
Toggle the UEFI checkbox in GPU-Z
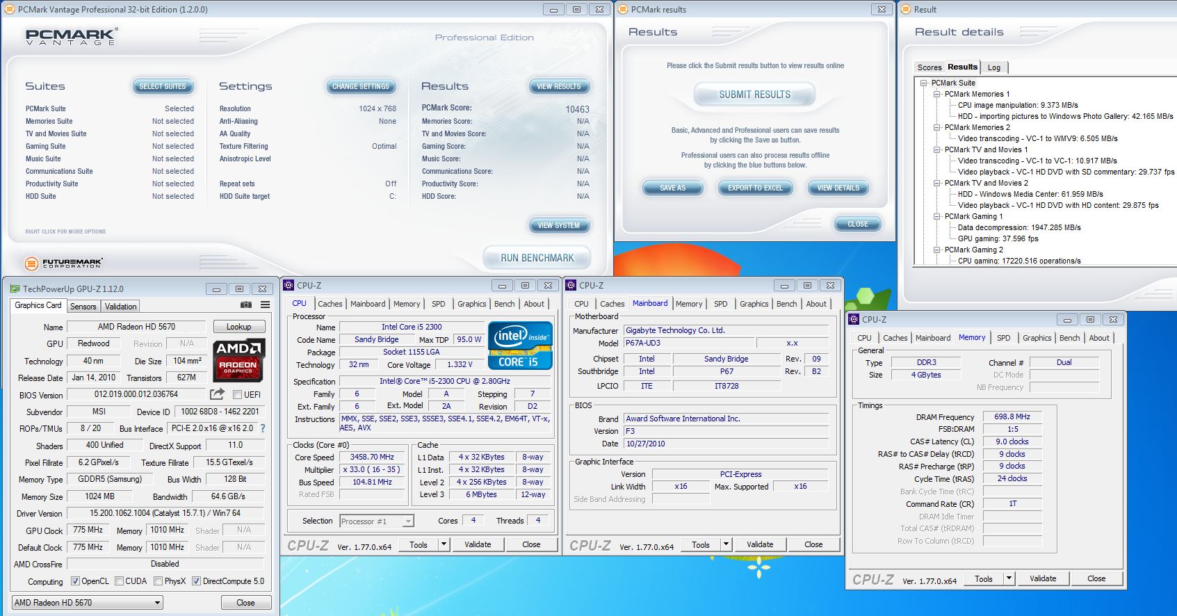click(237, 395)
